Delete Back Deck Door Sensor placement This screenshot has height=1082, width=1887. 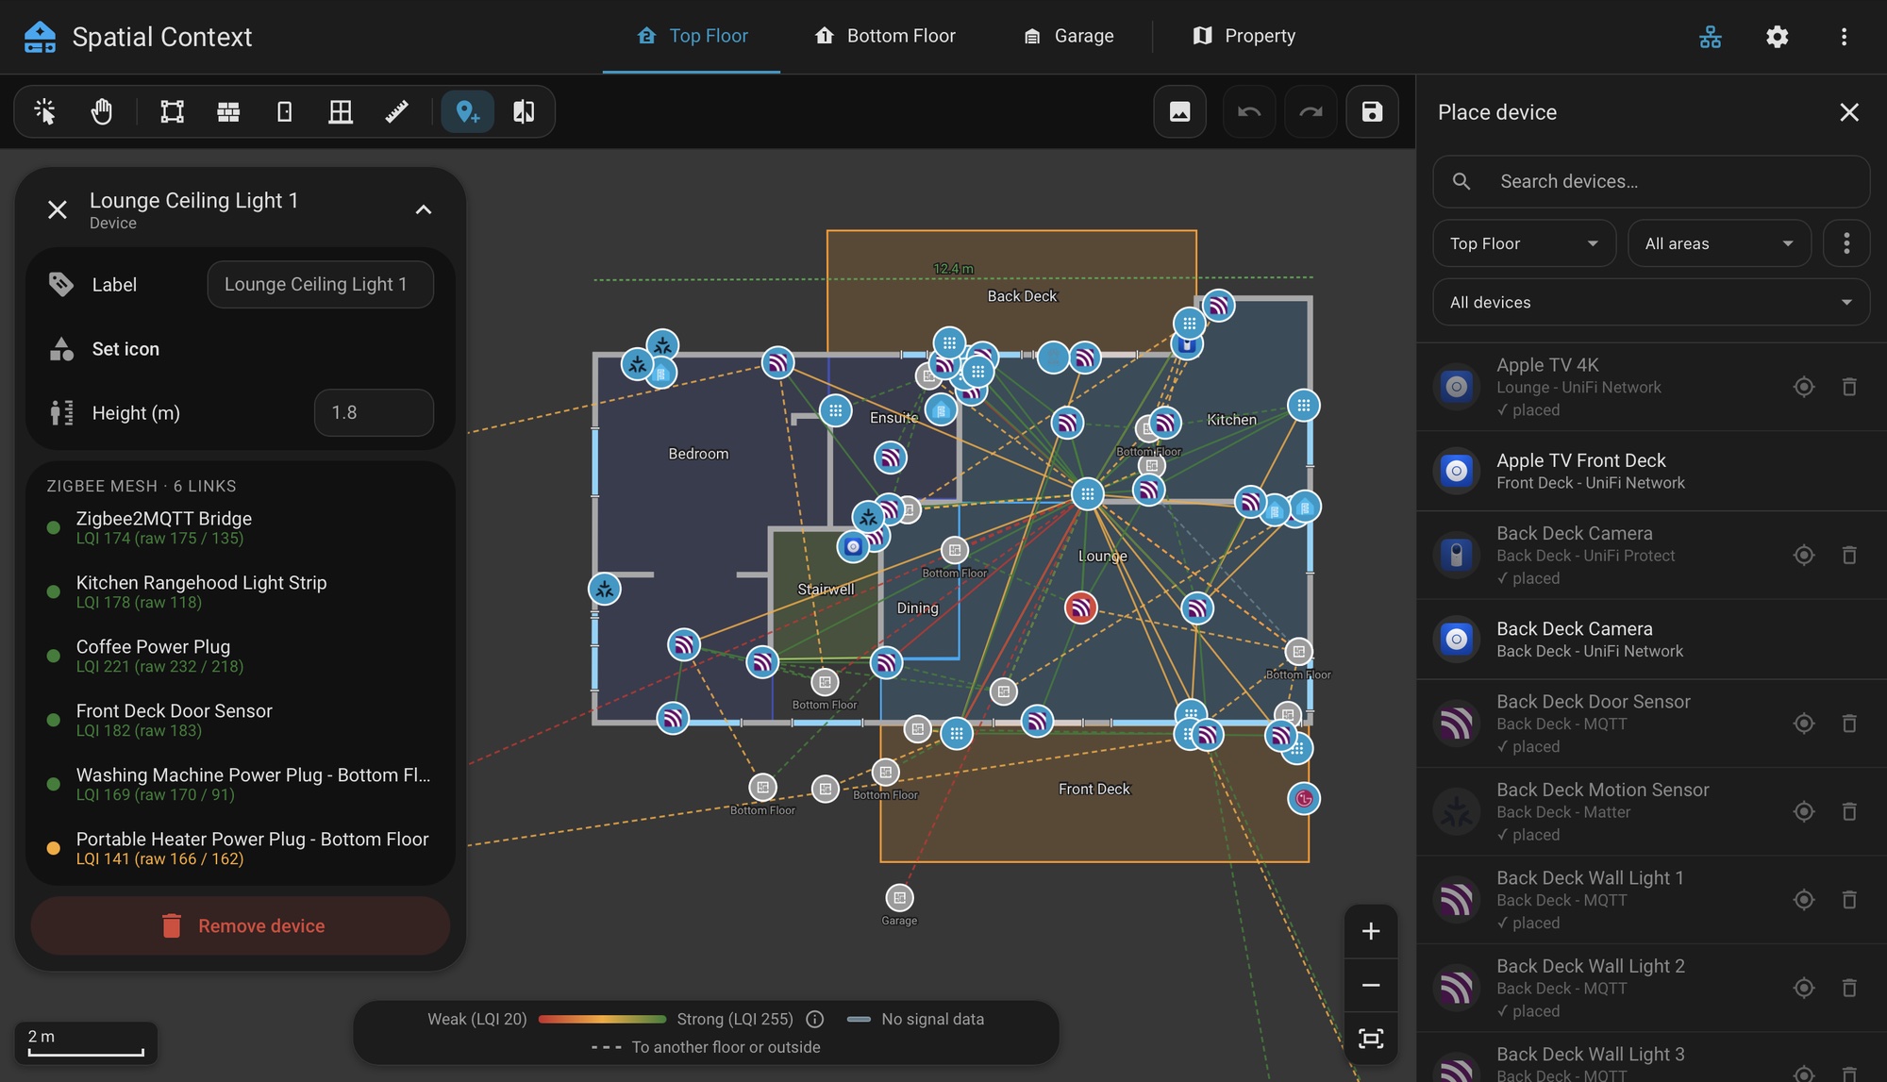[1849, 724]
